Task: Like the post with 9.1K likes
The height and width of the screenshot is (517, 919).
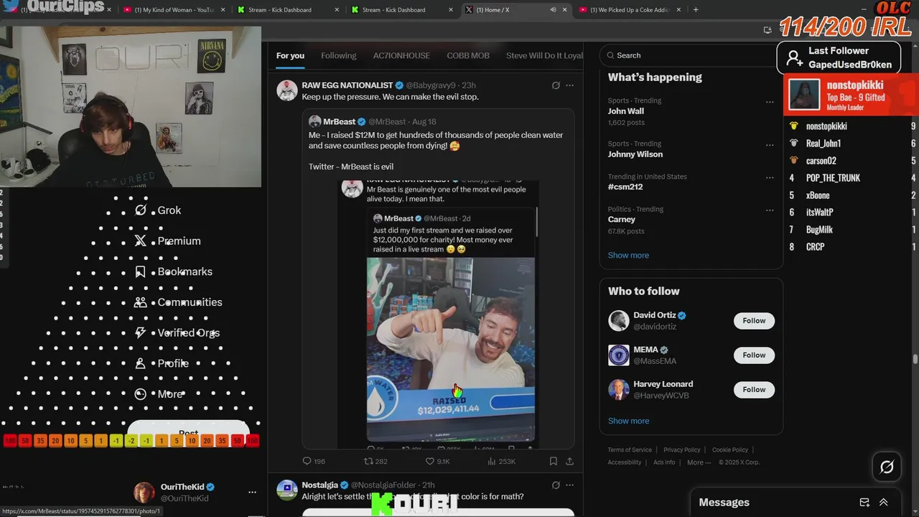Action: click(437, 461)
